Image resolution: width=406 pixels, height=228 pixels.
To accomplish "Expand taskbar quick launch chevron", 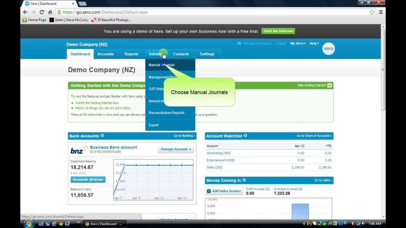I will (78, 222).
